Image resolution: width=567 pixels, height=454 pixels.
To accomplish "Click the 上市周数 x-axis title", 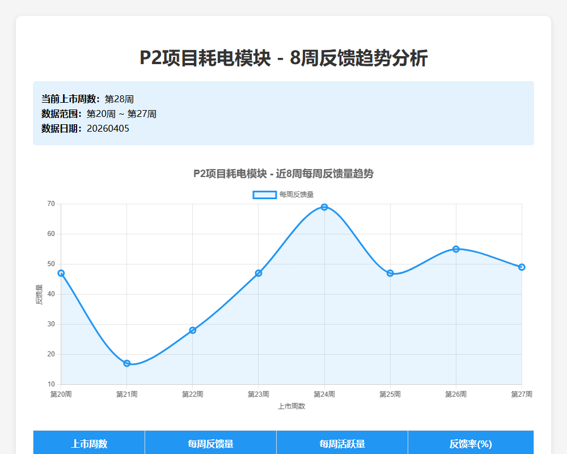I will pos(291,406).
